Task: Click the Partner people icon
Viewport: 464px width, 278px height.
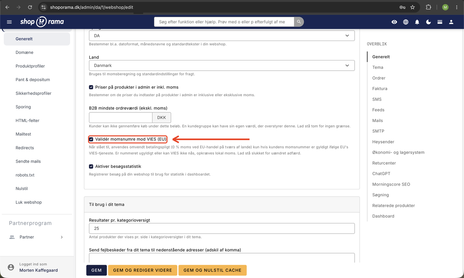Action: (x=12, y=237)
